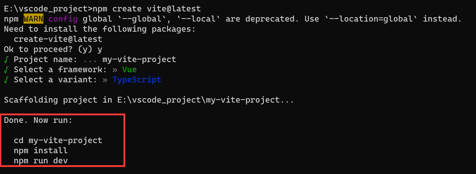Click the 'npm run dev' command line
476x174 pixels.
[41, 161]
